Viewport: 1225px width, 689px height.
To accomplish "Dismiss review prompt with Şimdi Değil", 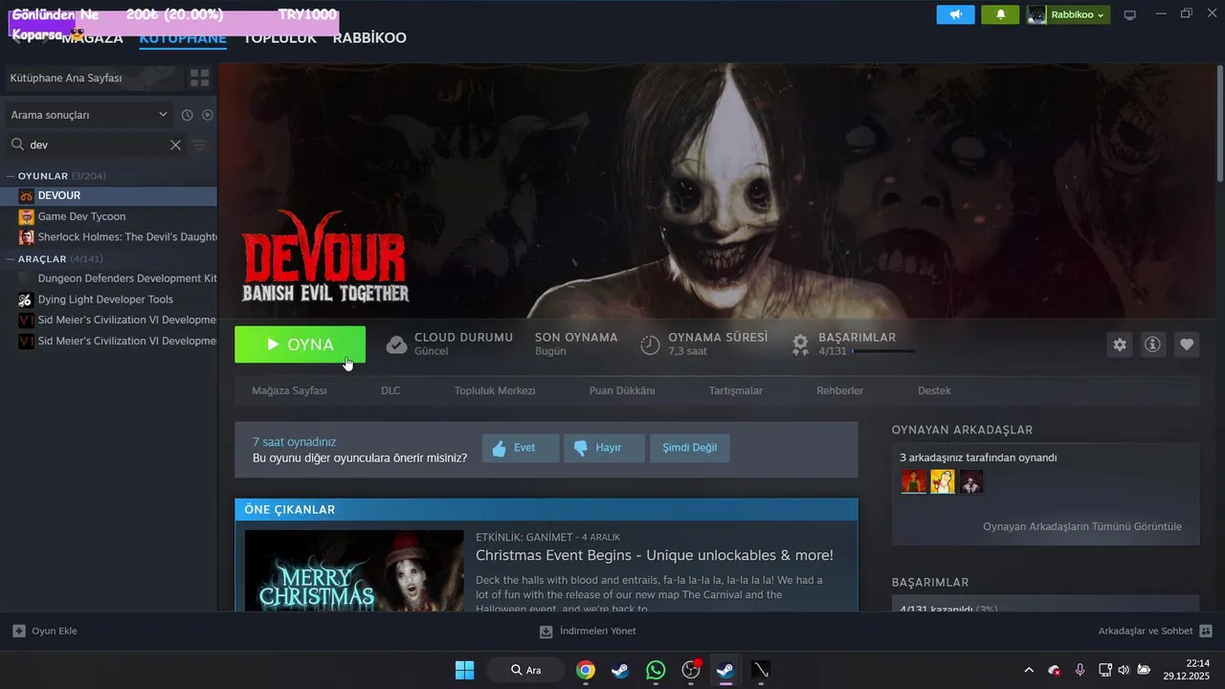I will click(x=689, y=448).
